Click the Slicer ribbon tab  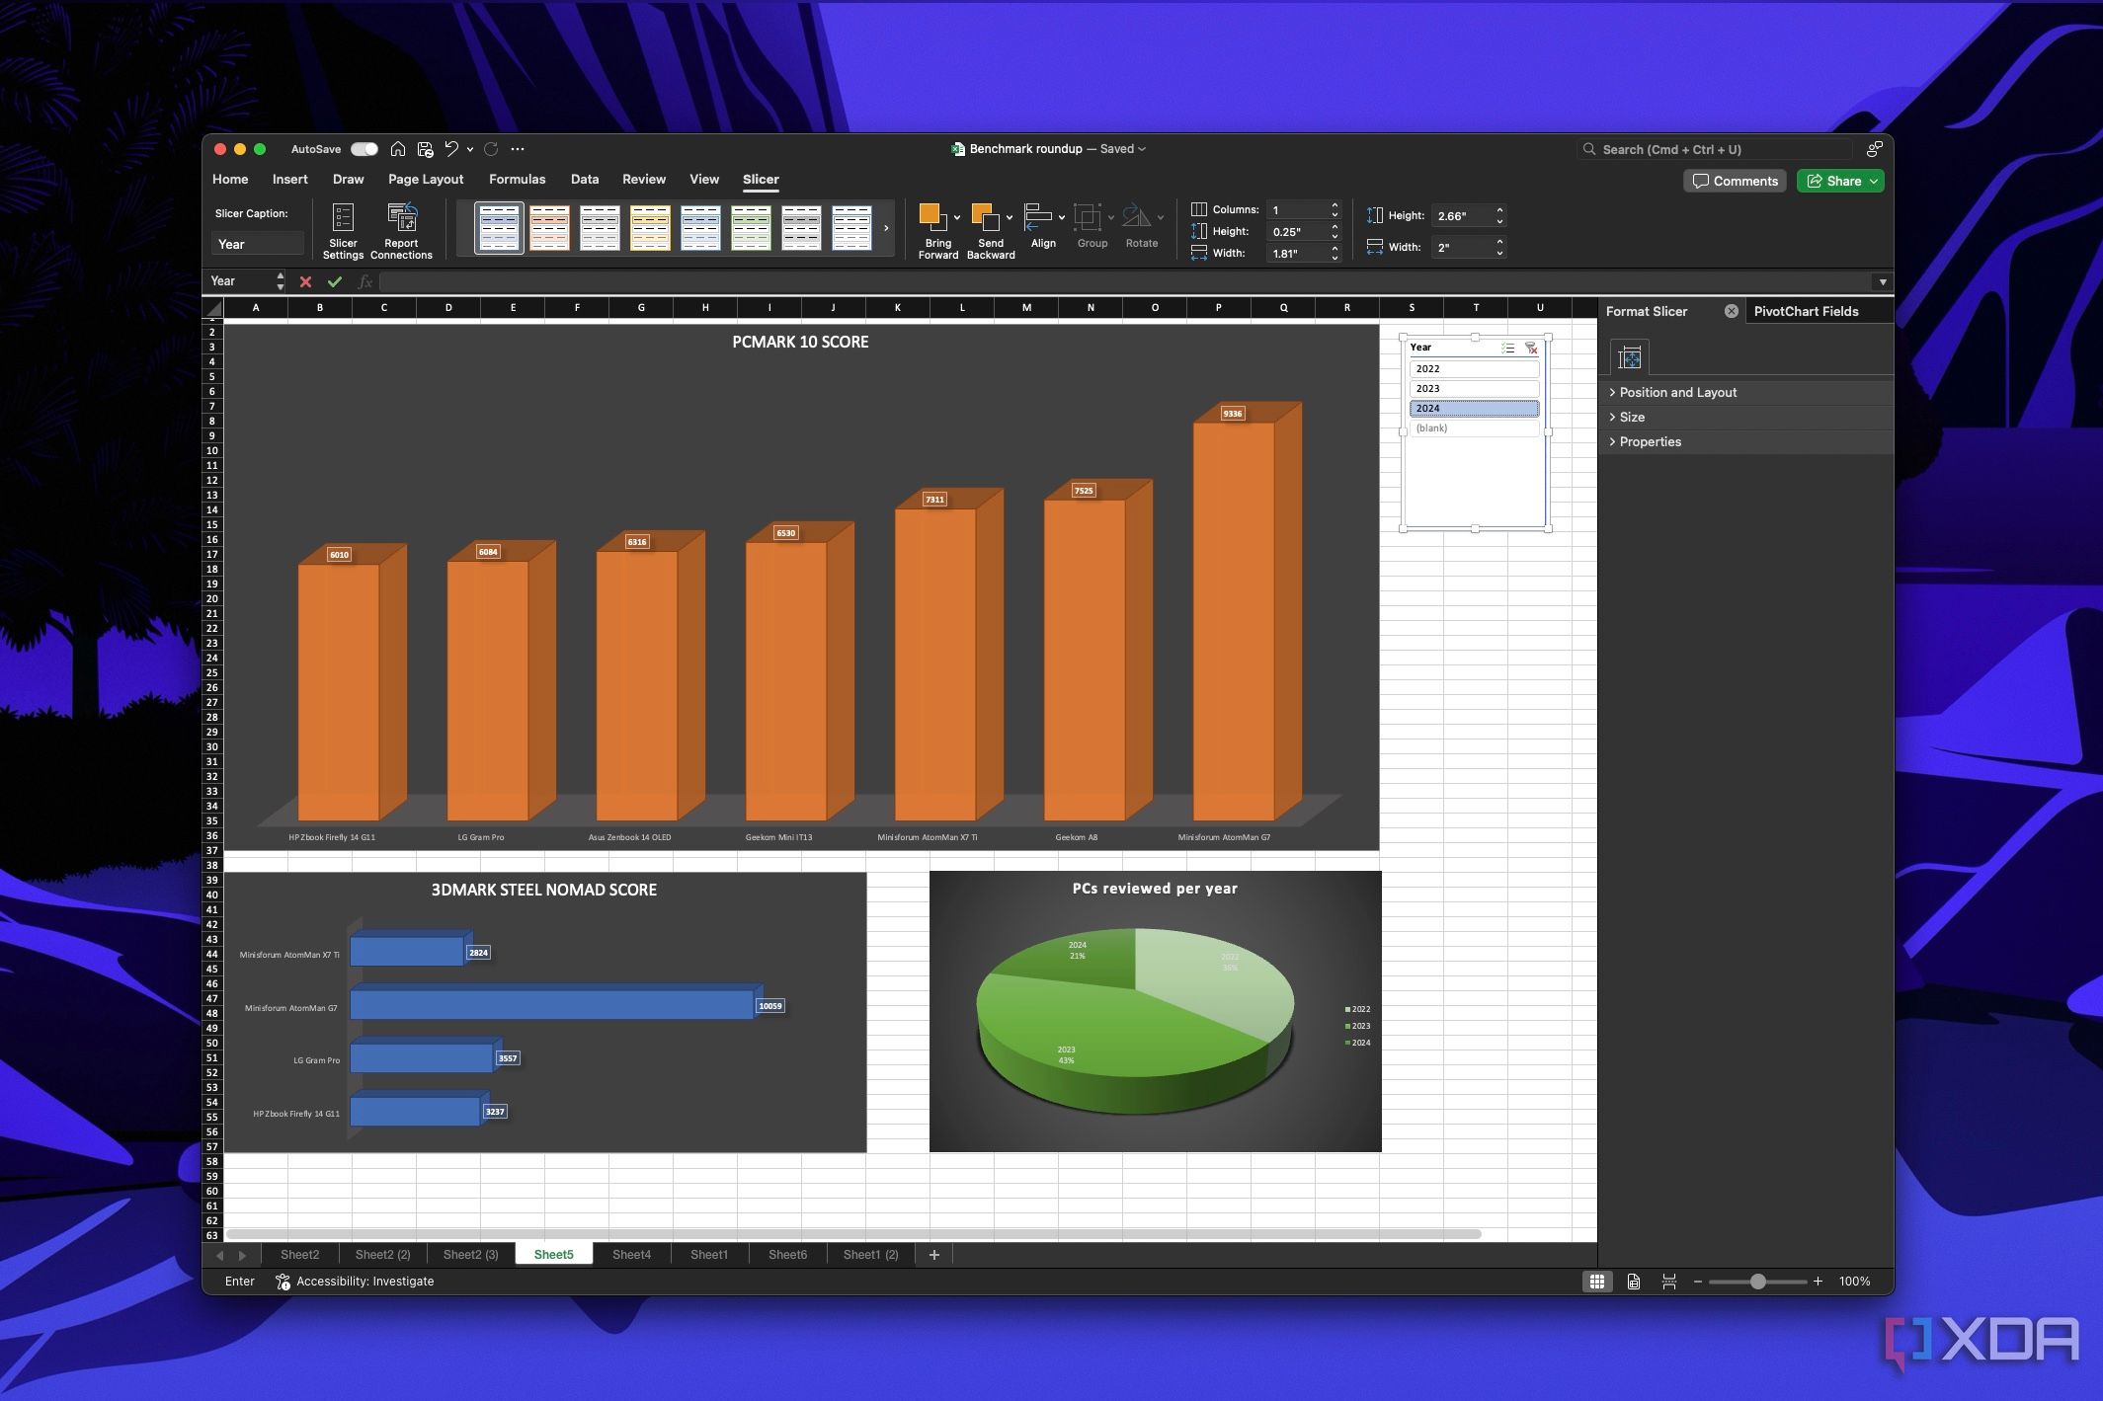tap(760, 179)
